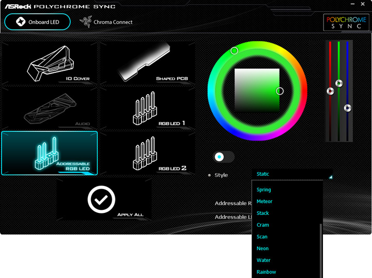Click the blue channel slider knob
The width and height of the screenshot is (372, 278).
348,108
